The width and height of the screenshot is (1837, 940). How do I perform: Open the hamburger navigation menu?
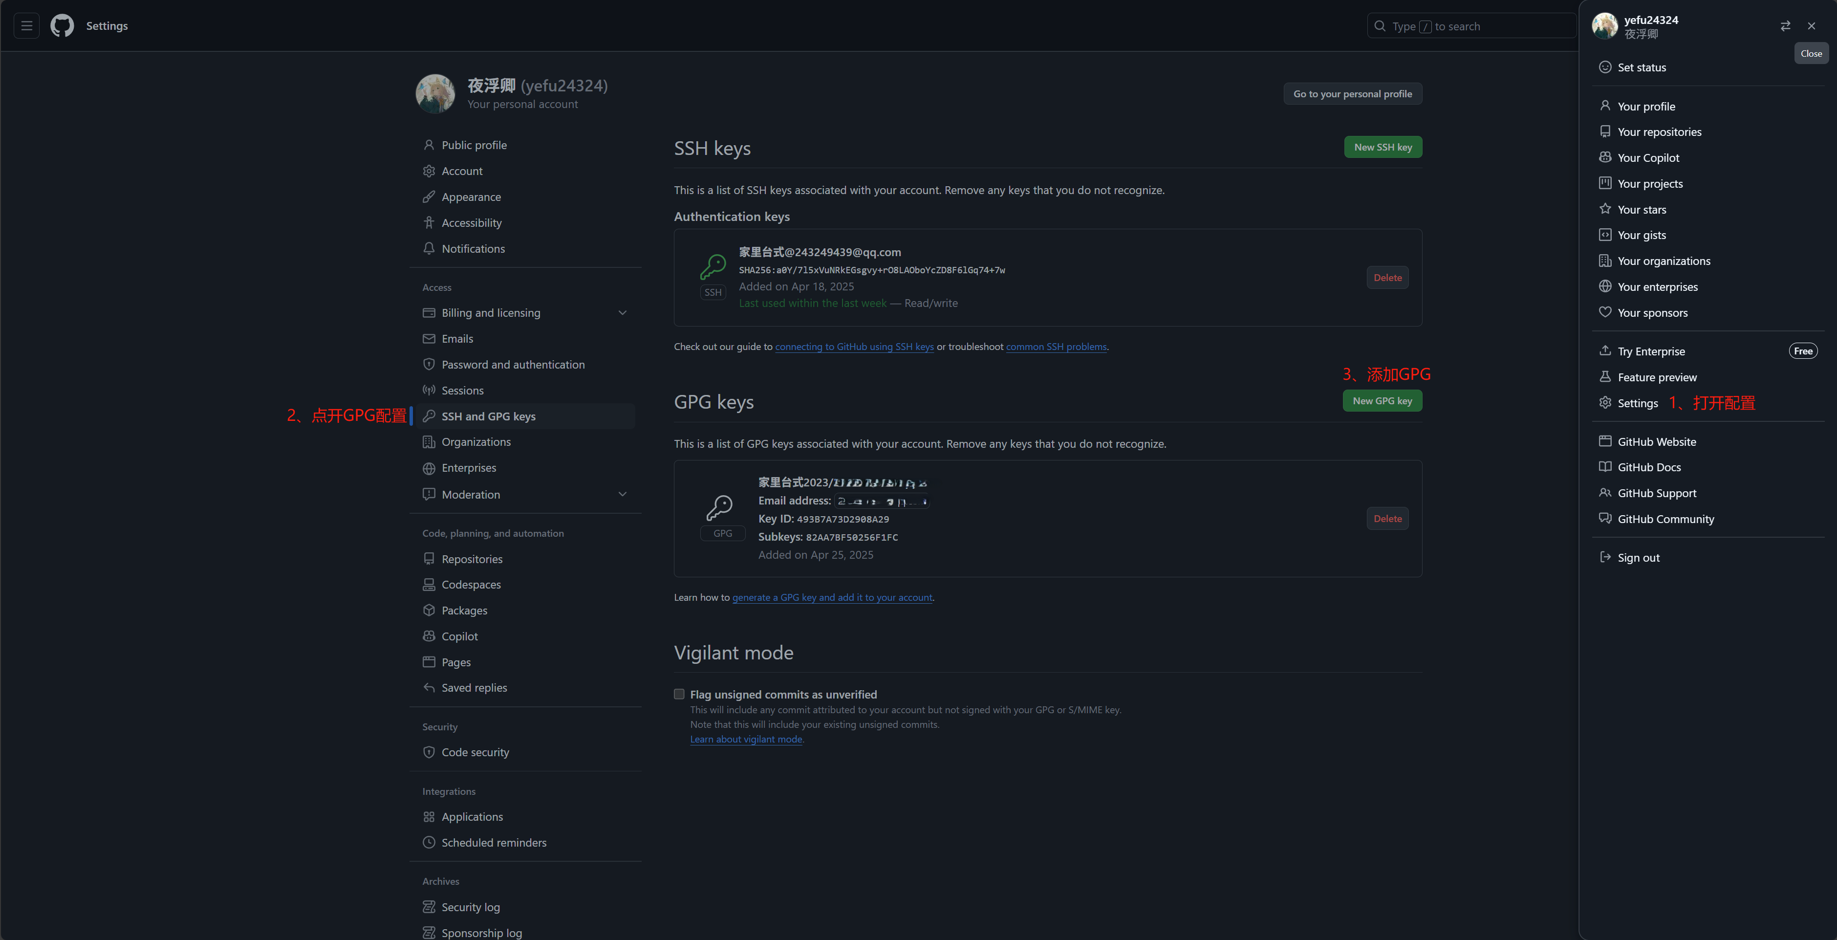(x=26, y=26)
